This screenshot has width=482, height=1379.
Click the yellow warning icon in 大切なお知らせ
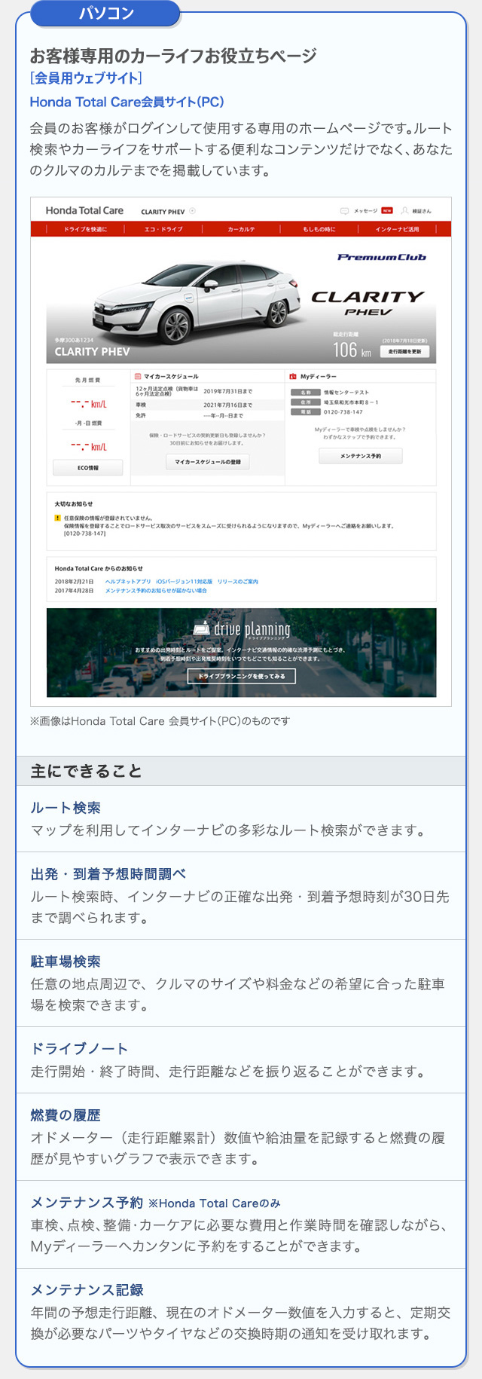coord(57,518)
